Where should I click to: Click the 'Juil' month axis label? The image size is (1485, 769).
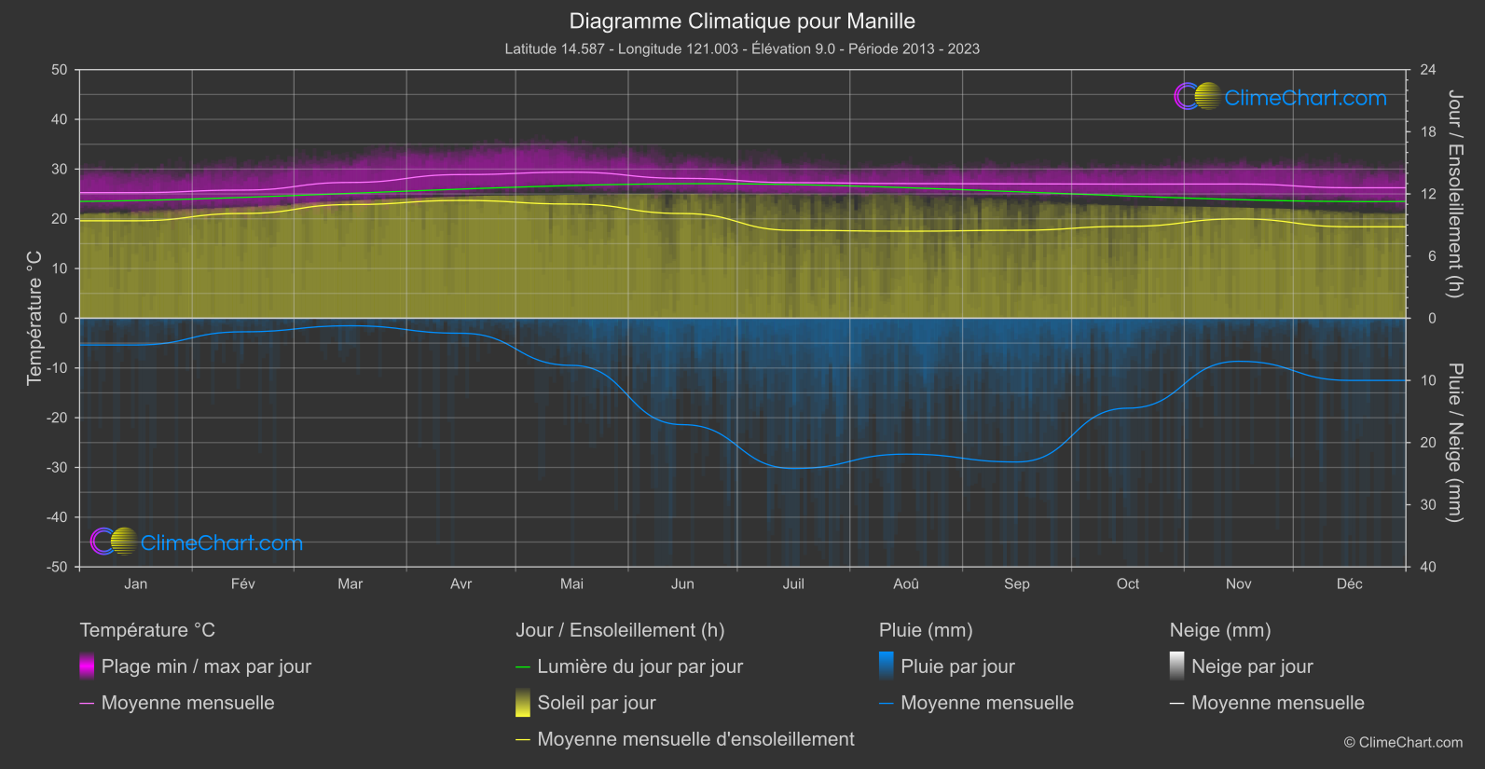point(793,584)
